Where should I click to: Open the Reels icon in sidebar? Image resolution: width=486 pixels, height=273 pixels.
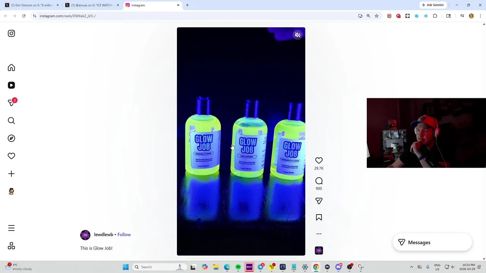pos(11,85)
